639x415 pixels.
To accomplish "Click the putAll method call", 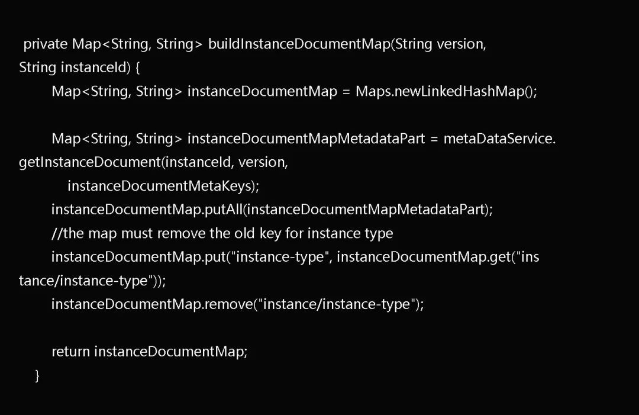I will pos(223,210).
